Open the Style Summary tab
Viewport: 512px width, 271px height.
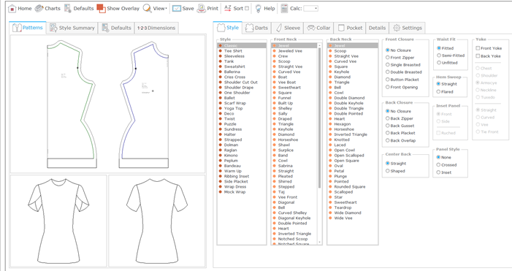point(72,28)
